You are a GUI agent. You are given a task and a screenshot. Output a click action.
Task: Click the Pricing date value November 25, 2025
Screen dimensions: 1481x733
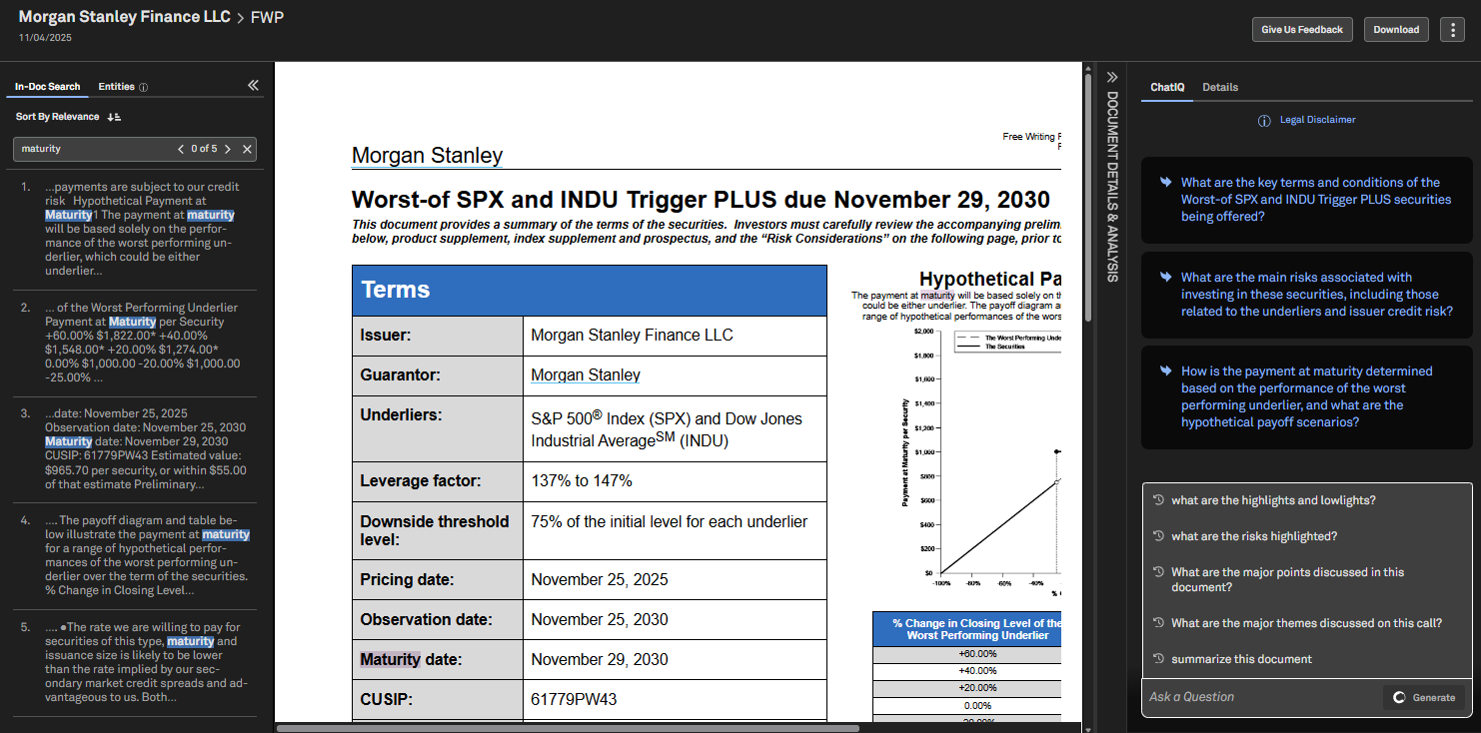point(600,579)
